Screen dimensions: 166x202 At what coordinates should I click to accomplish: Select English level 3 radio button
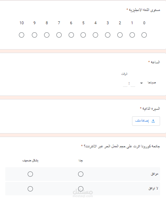point(108,35)
